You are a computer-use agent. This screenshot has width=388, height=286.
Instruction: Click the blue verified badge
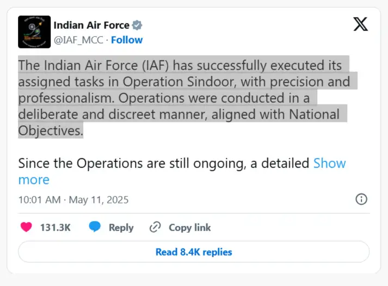(138, 25)
